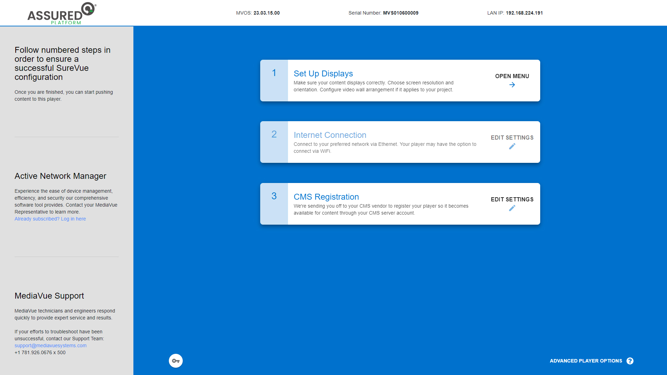This screenshot has height=375, width=667.
Task: Click 'Once you are finished' paragraph
Action: pos(64,95)
